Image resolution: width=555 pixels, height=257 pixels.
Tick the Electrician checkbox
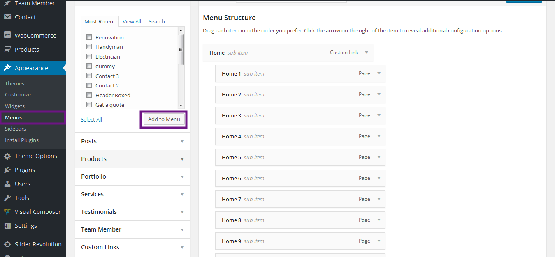pyautogui.click(x=89, y=57)
